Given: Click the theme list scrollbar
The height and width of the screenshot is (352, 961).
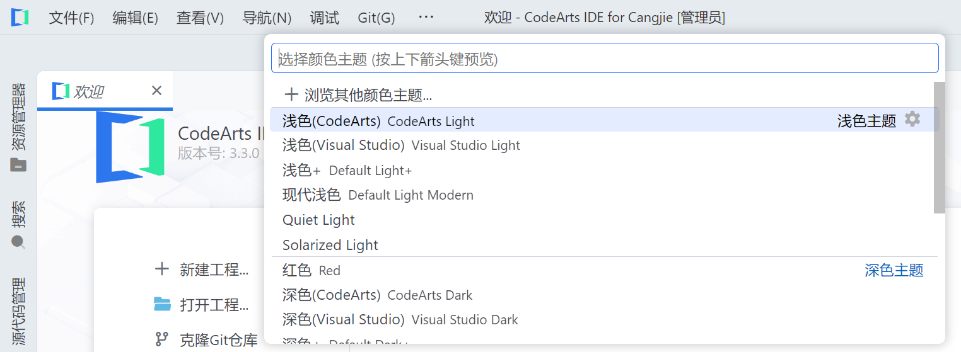Looking at the screenshot, I should click(940, 147).
